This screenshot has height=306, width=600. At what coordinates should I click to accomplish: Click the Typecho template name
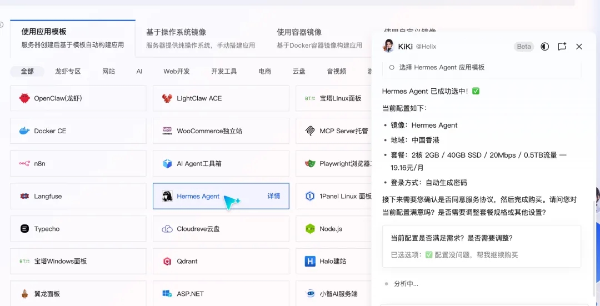coord(47,229)
